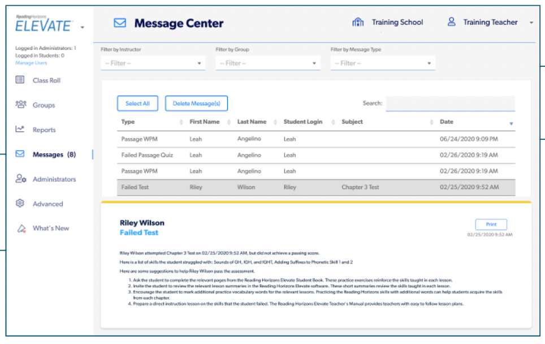Click the Training Teacher name
Image resolution: width=545 pixels, height=344 pixels.
tap(490, 22)
